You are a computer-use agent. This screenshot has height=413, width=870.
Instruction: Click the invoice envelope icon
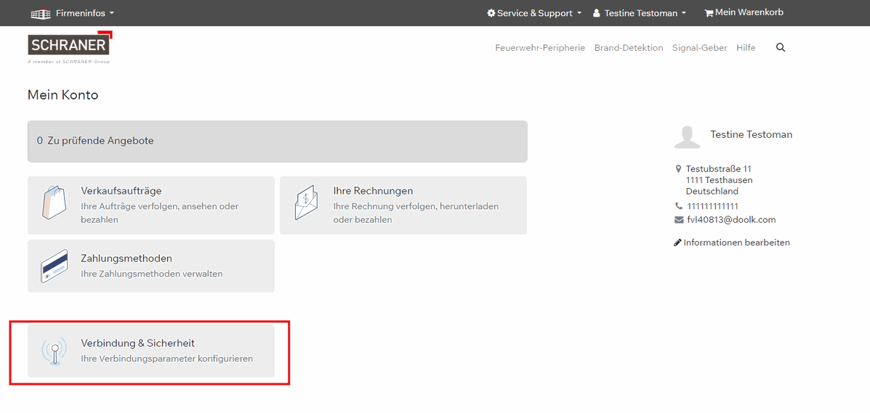[306, 203]
